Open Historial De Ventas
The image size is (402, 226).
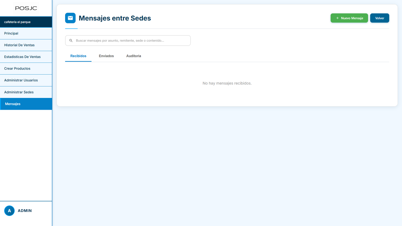[19, 45]
